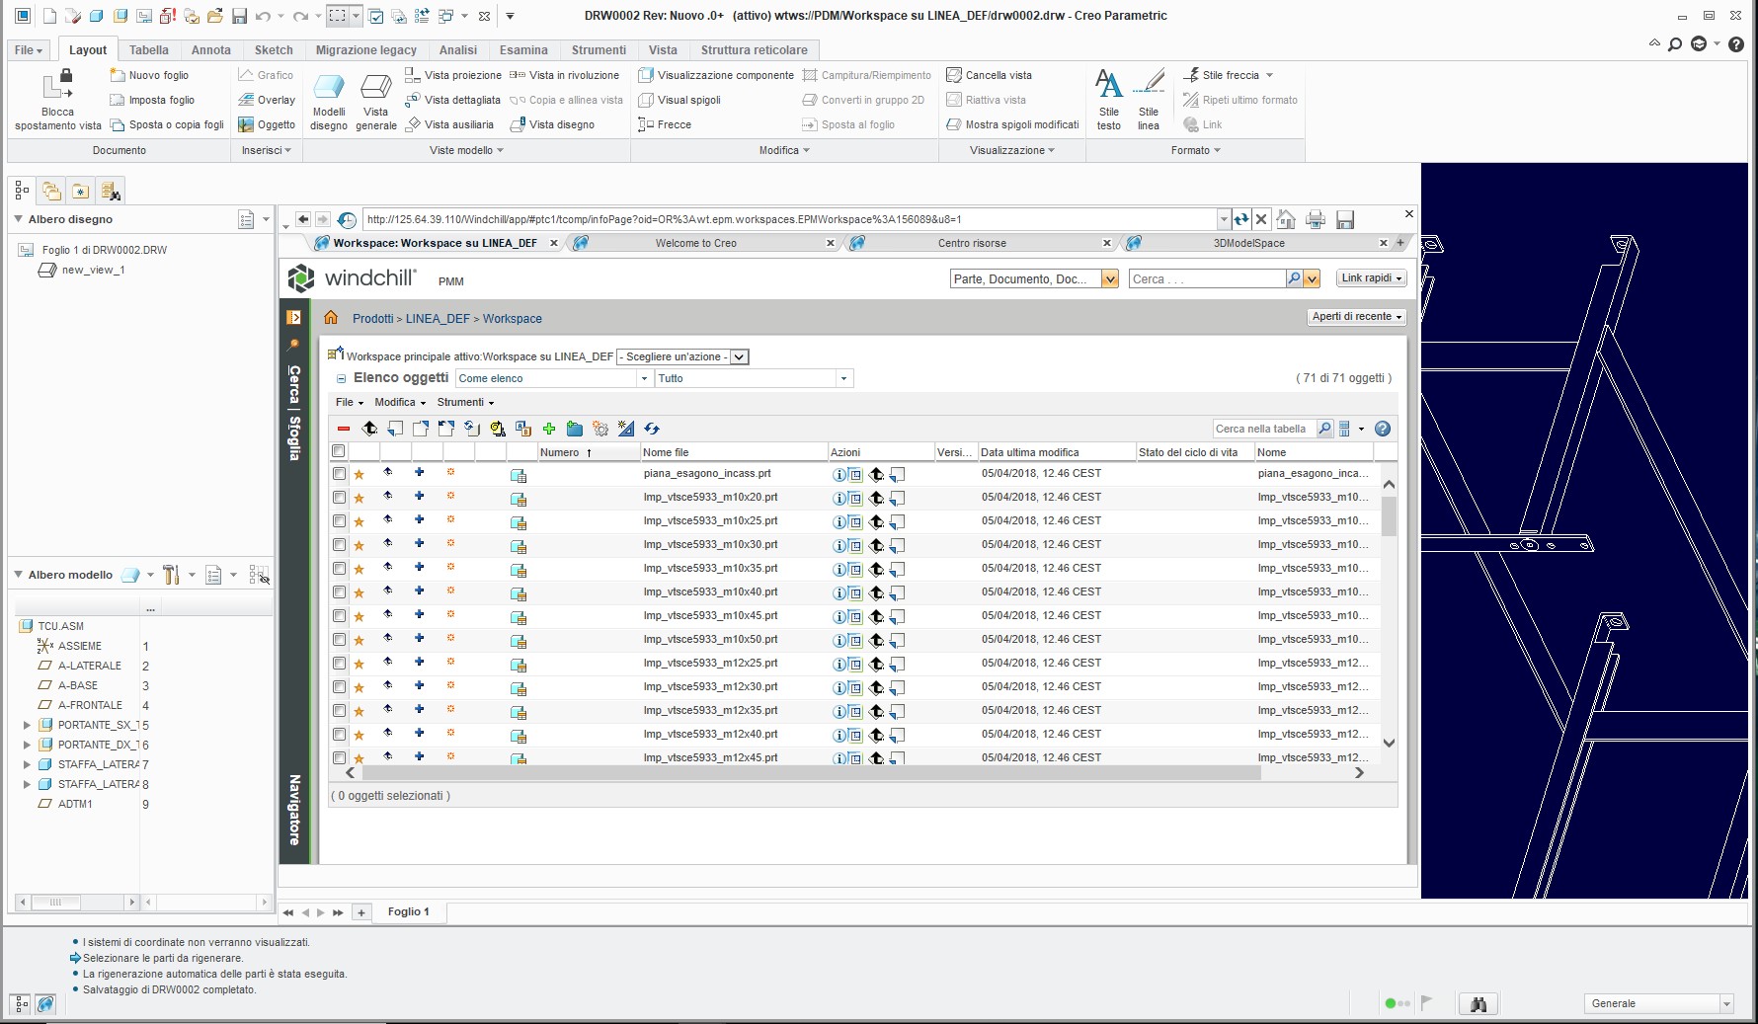Check the box for lmp_vtsce5933_m10x25.prt
The width and height of the screenshot is (1758, 1024).
tap(339, 521)
